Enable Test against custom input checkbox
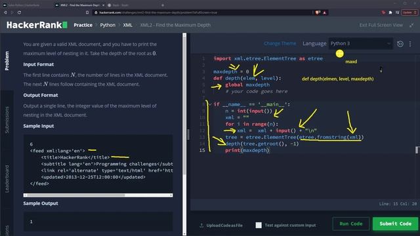 click(259, 226)
